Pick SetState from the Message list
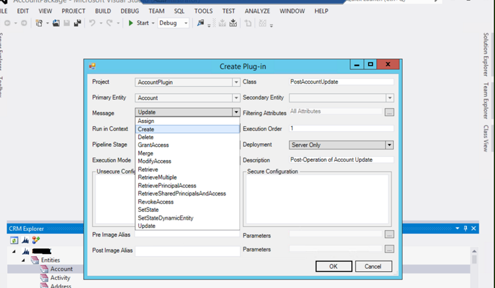The image size is (495, 288). (187, 210)
